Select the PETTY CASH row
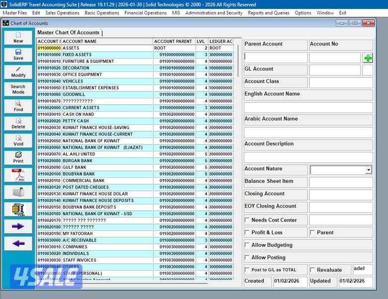This screenshot has height=299, width=388. pos(135,121)
